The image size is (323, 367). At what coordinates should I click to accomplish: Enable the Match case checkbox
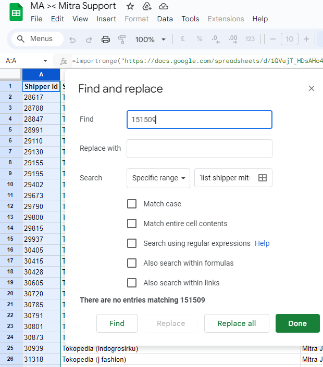point(132,204)
